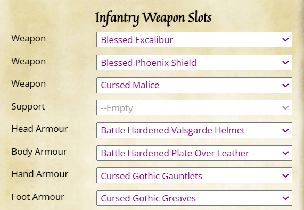Open the Cursed Gothic Gauntlets dropdown

[194, 175]
